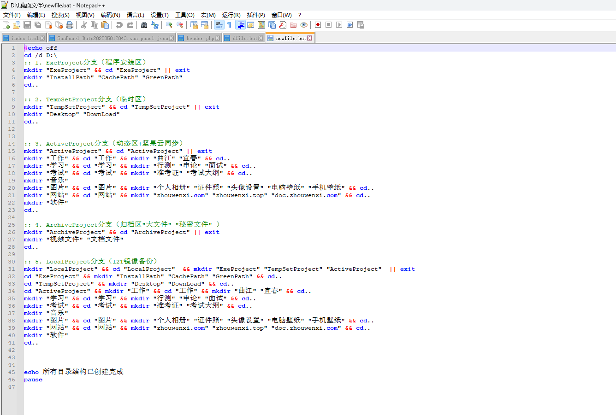Open the 搜索(S) menu
This screenshot has height=415, width=616.
click(60, 15)
